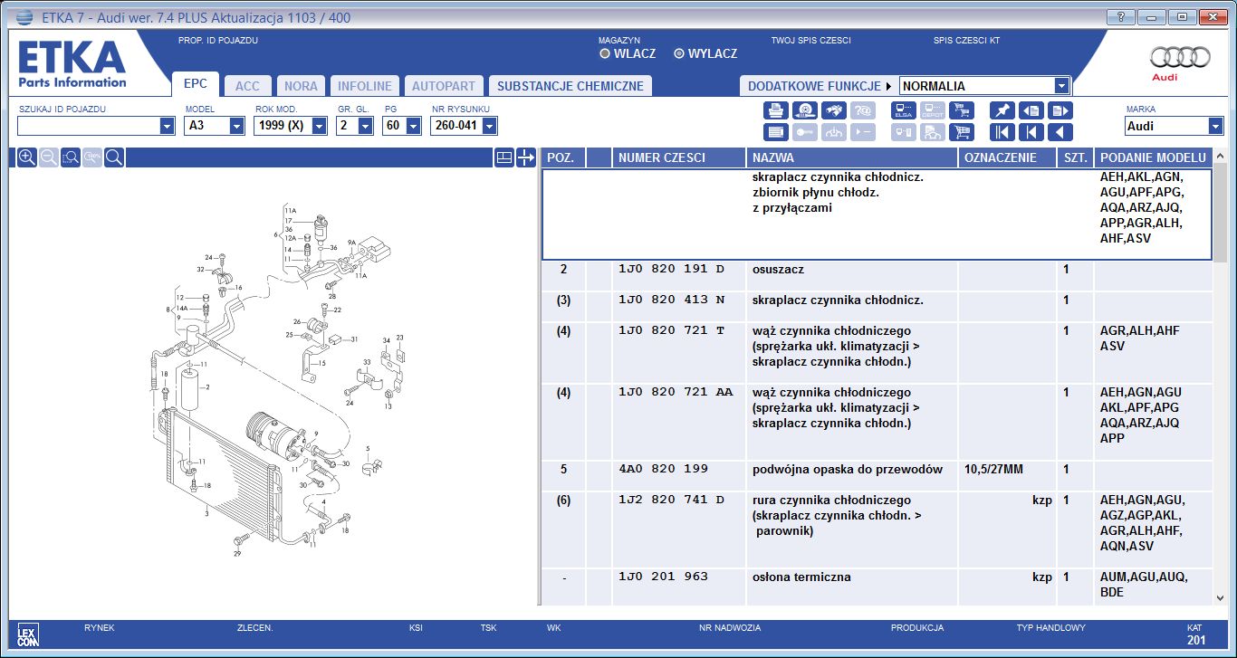Click the OZNACZENIE column header
The image size is (1237, 658).
[x=1007, y=157]
